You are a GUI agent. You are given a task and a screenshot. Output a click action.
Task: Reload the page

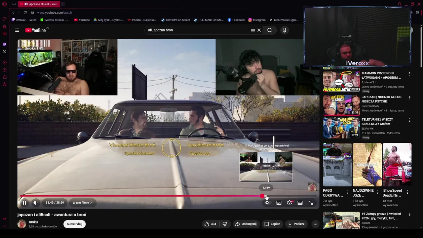tap(25, 13)
